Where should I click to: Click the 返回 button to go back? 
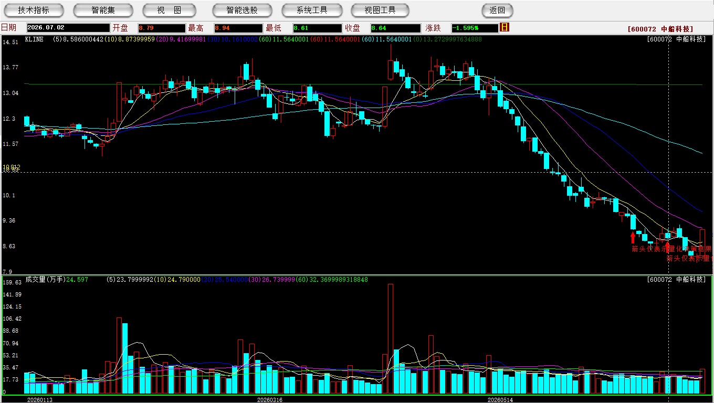pos(497,10)
